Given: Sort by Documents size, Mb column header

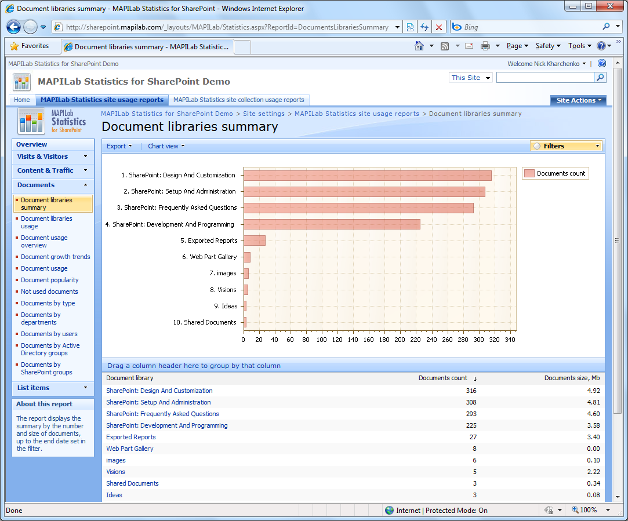Looking at the screenshot, I should 572,378.
